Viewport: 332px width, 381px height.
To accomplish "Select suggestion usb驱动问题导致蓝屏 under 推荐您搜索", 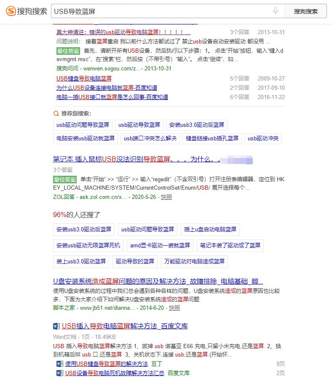I will [83, 125].
